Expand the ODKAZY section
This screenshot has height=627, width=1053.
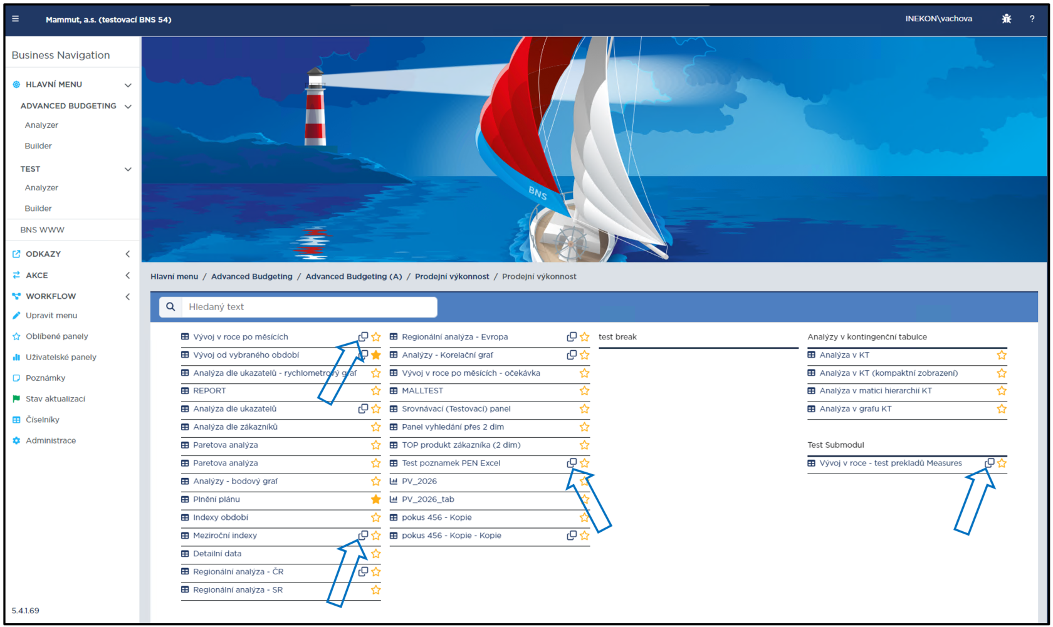pos(128,254)
